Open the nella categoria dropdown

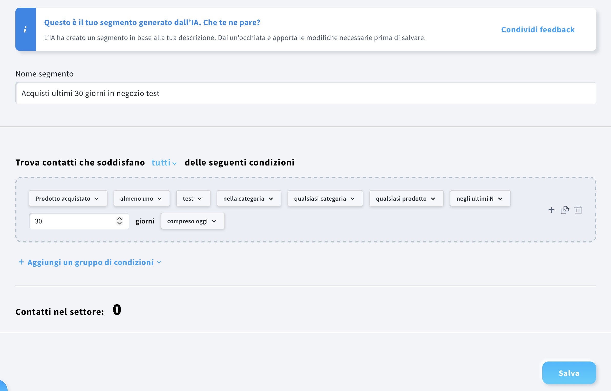tap(249, 198)
